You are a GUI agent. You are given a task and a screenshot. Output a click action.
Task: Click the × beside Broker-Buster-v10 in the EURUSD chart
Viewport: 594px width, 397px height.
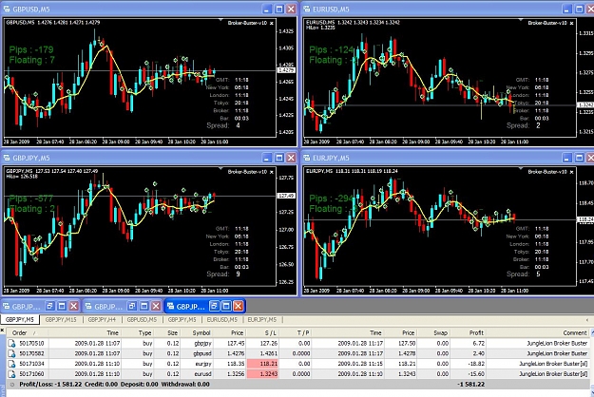tap(571, 24)
